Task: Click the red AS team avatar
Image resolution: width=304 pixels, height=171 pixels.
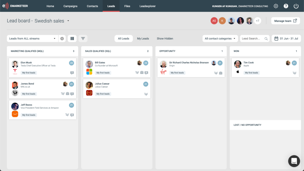Action: coord(214,21)
